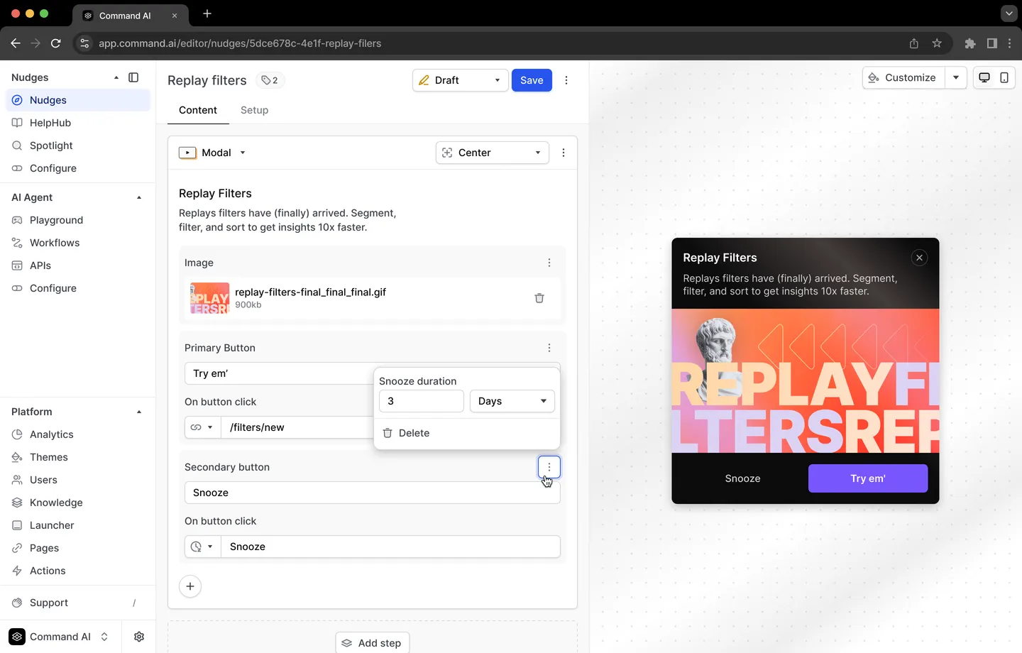
Task: Go back in browser history
Action: 16,43
